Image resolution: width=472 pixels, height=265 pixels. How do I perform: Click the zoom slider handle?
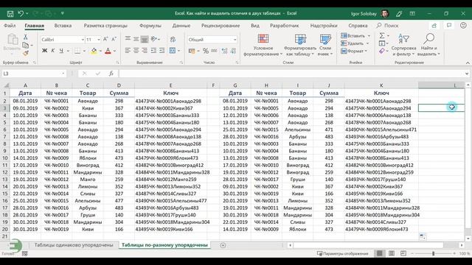433,253
